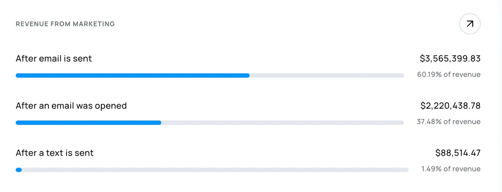Click the $2,220,438.78 revenue amount
Image resolution: width=502 pixels, height=192 pixels.
[450, 106]
